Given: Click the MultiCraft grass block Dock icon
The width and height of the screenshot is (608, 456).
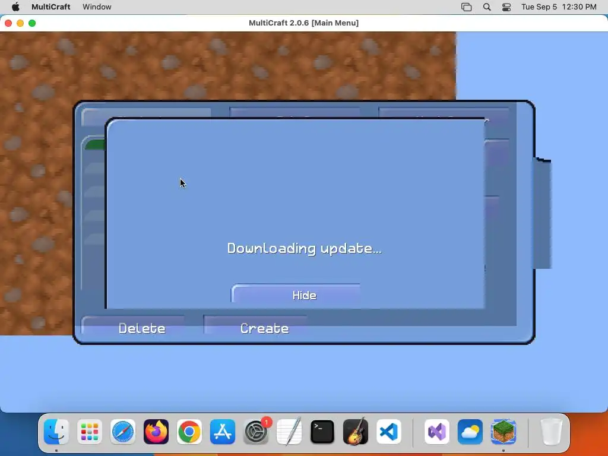Looking at the screenshot, I should coord(503,432).
